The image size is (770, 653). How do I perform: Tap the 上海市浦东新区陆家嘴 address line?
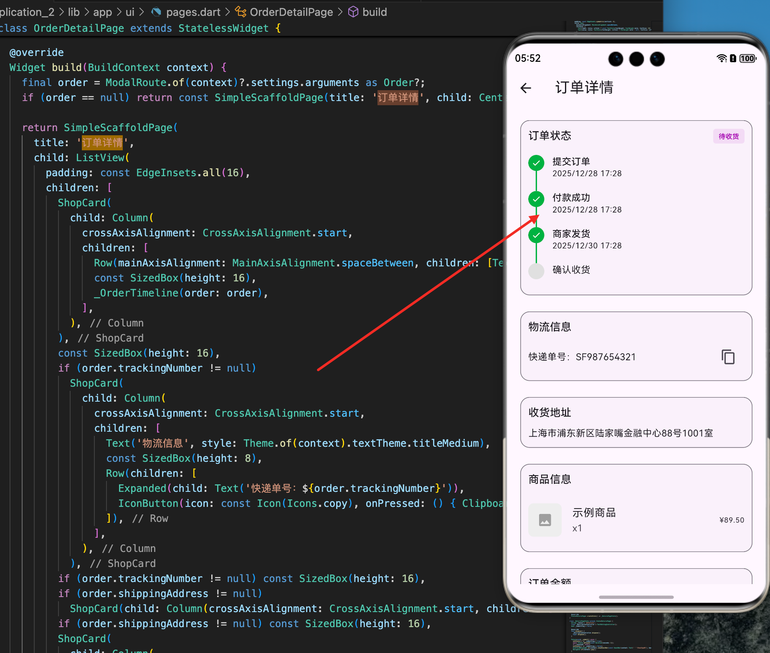pos(621,433)
